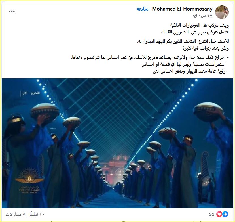Click the line starting للأسف حفل افتتاح
This screenshot has width=235, height=222.
(x=183, y=41)
